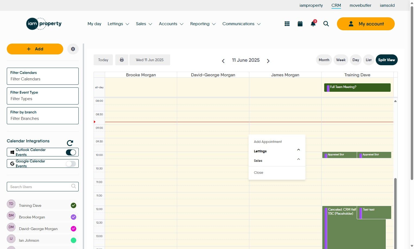Expand Lettings in Add Appointment popup

tap(277, 151)
